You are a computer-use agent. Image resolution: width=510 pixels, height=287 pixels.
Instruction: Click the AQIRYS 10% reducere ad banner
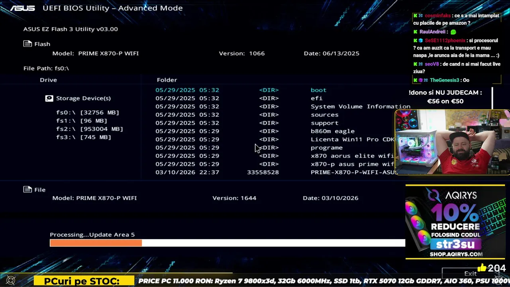(455, 222)
